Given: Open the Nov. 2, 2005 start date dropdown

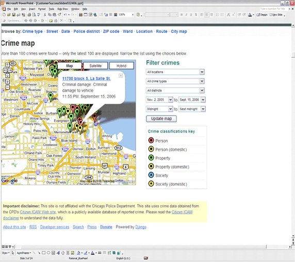Looking at the screenshot, I should (x=159, y=100).
